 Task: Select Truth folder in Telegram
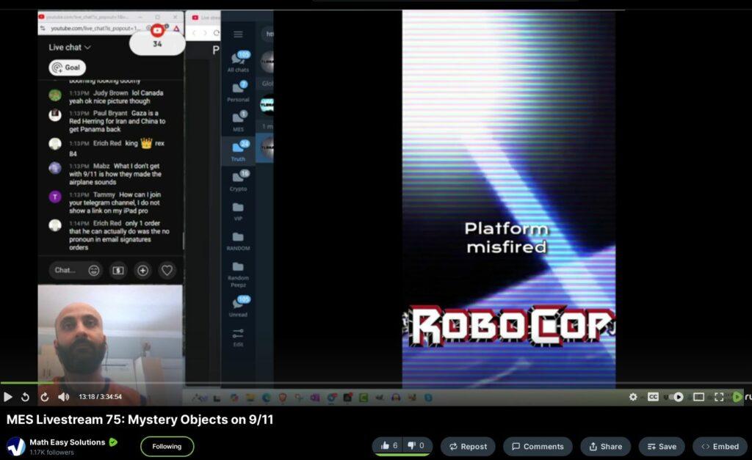tap(238, 151)
